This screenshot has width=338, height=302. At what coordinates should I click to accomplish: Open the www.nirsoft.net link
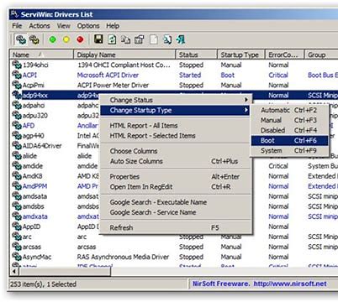pos(290,284)
